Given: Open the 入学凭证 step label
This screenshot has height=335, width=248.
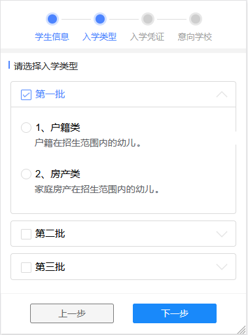Looking at the screenshot, I should (x=147, y=37).
